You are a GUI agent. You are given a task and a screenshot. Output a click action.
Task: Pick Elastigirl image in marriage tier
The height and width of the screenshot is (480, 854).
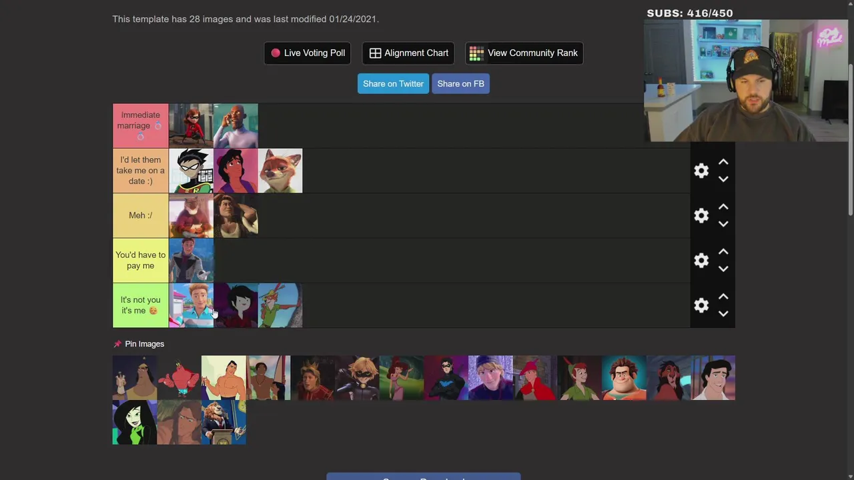191,126
